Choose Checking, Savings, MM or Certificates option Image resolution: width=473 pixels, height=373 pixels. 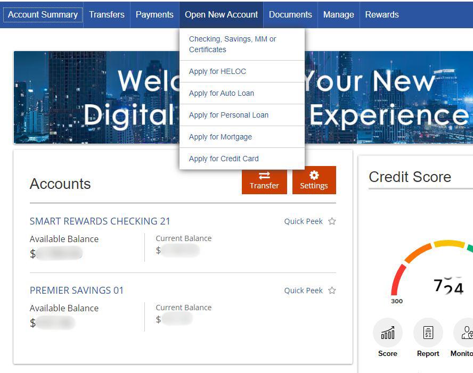pos(232,44)
